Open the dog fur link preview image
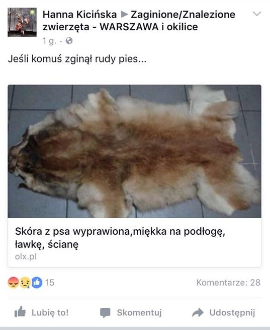The width and height of the screenshot is (270, 330). [135, 151]
